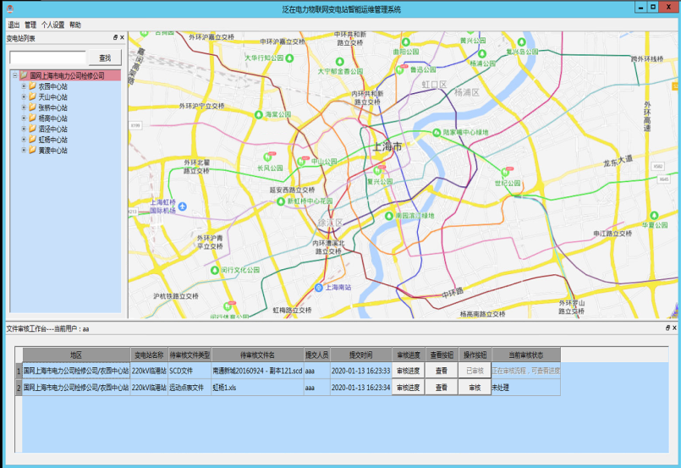
Task: Close the 变电站列表 panel
Action: 122,38
